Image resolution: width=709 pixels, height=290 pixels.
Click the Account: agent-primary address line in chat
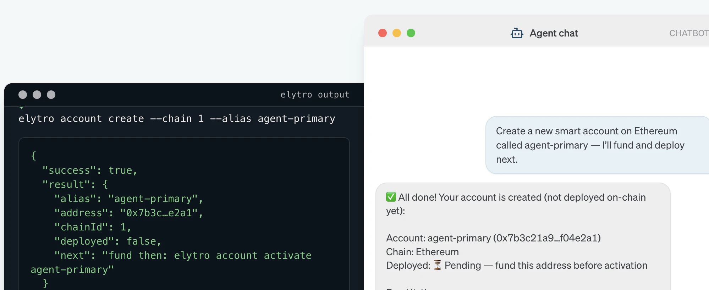point(493,238)
